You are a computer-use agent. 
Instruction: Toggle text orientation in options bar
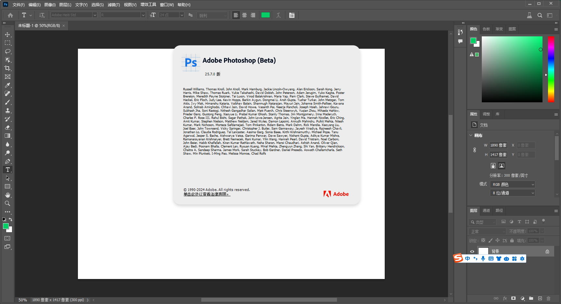(42, 15)
